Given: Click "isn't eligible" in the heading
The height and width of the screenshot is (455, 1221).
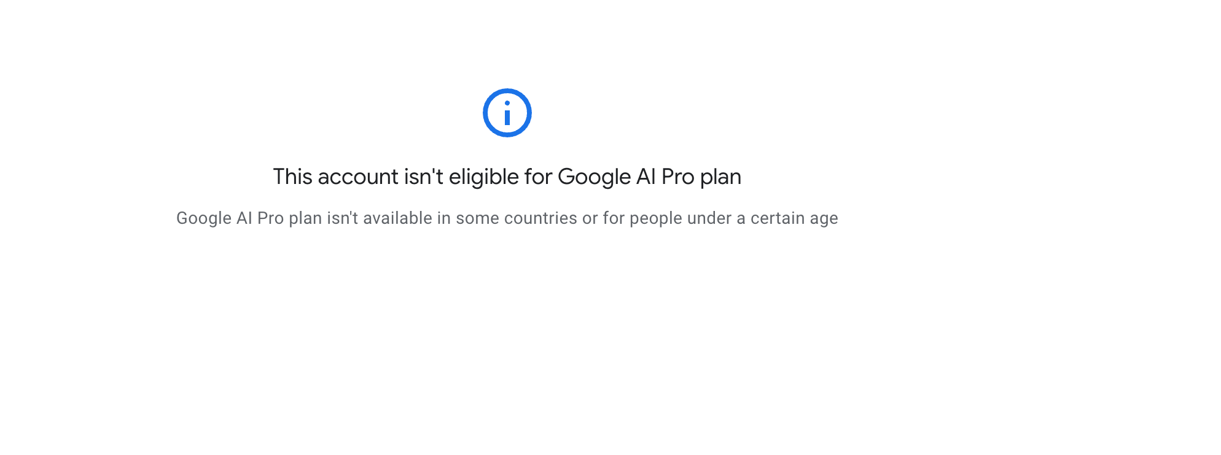Looking at the screenshot, I should [x=461, y=177].
